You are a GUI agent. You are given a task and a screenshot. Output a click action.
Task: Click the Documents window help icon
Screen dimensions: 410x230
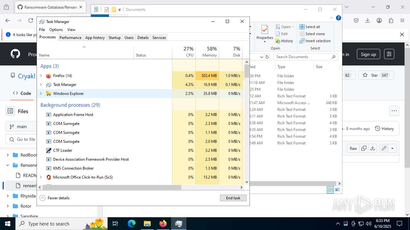[x=338, y=18]
